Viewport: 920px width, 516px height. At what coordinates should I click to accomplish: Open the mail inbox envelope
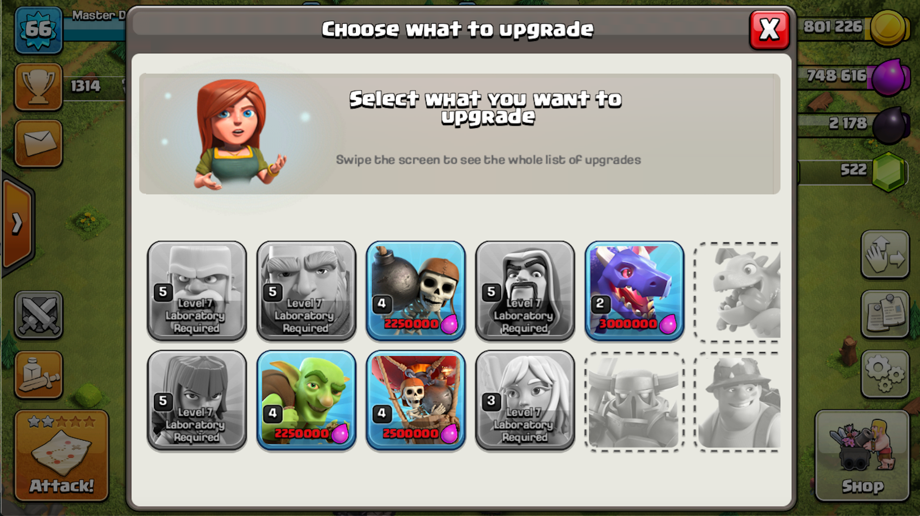coord(39,143)
